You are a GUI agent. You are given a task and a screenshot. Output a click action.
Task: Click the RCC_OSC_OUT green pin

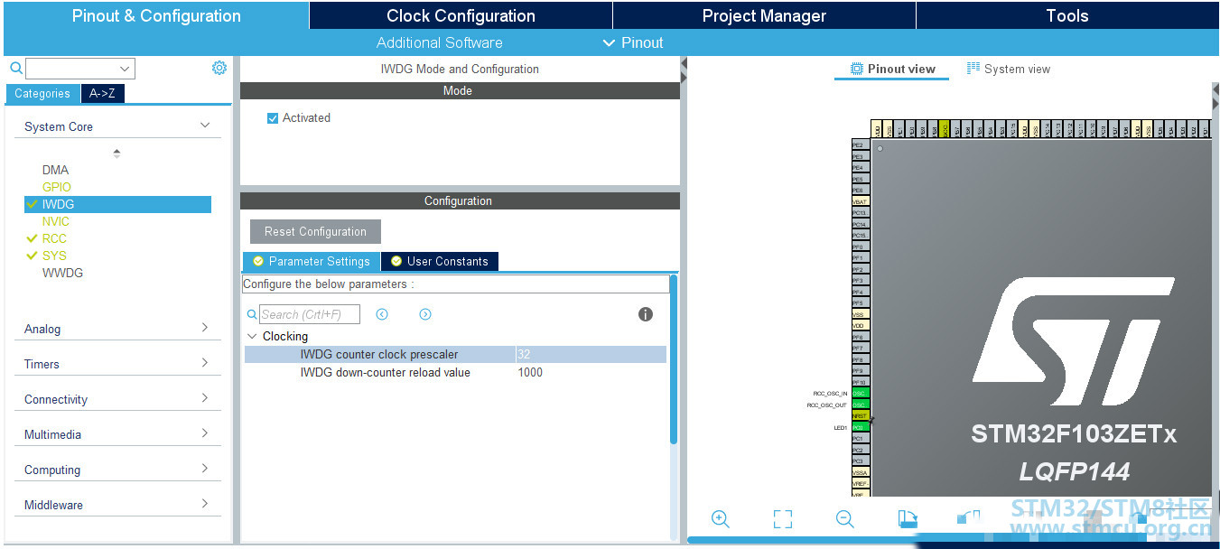(860, 405)
